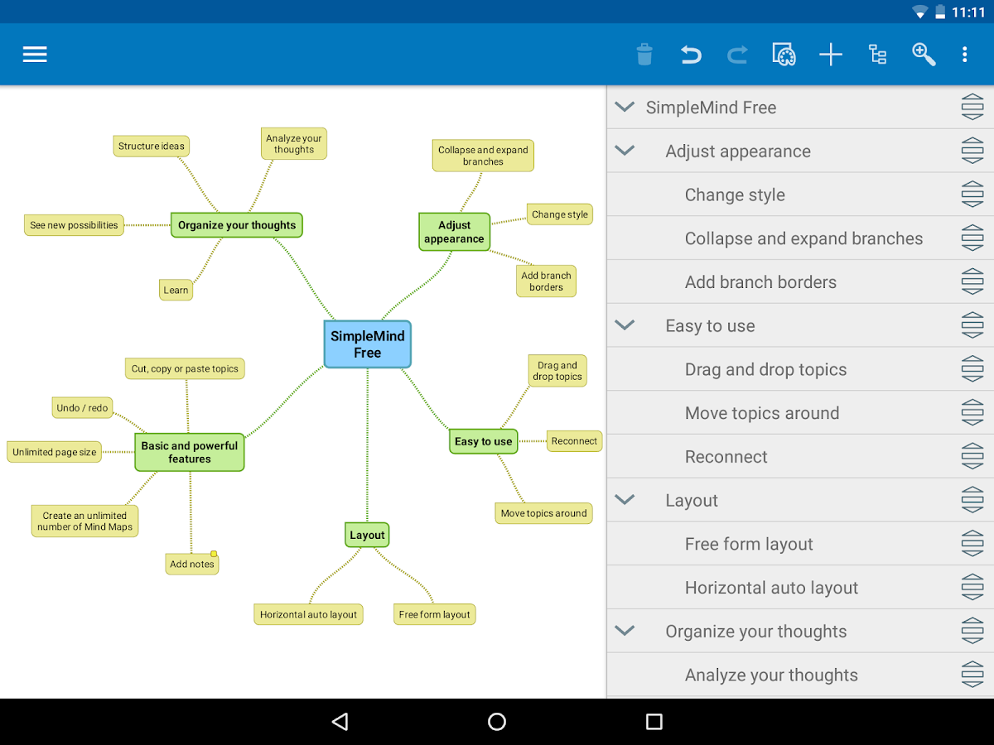Collapse the Organize your thoughts outline branch

(625, 632)
